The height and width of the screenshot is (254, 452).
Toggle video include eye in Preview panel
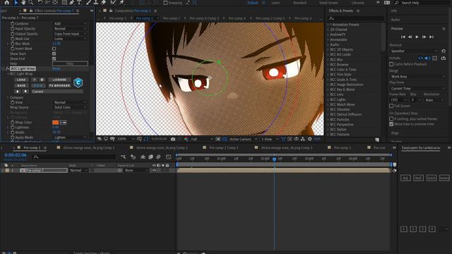(420, 58)
